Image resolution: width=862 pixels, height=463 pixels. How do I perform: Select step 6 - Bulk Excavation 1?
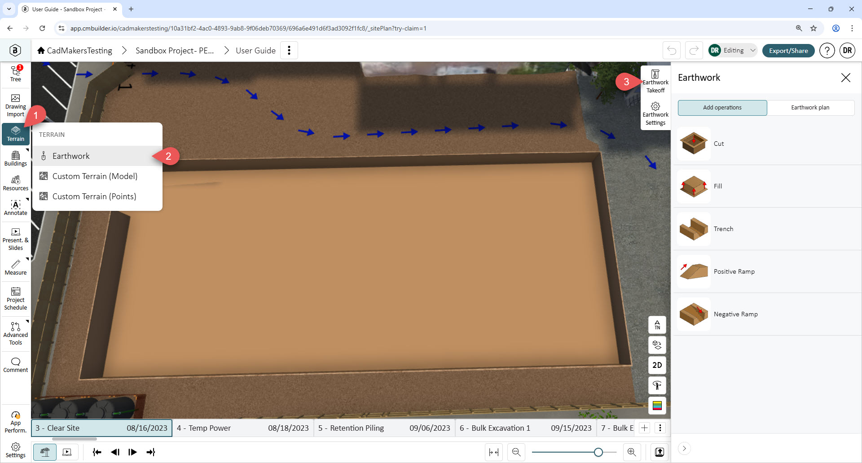point(526,428)
